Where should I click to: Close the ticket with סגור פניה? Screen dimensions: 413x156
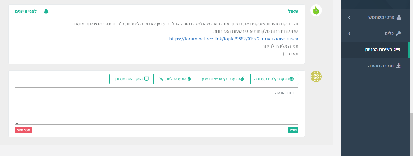(x=23, y=130)
